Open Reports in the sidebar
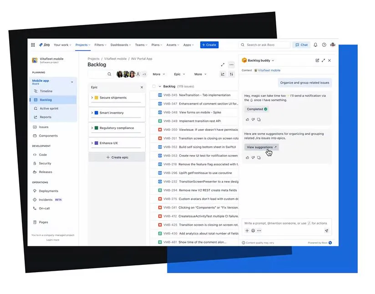Image resolution: width=375 pixels, height=294 pixels. pos(53,117)
